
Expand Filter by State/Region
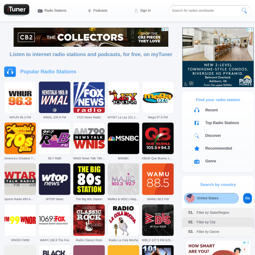tap(218, 212)
